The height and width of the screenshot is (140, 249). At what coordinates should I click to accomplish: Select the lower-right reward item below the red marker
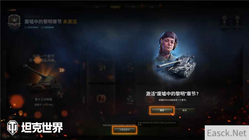[x=130, y=100]
